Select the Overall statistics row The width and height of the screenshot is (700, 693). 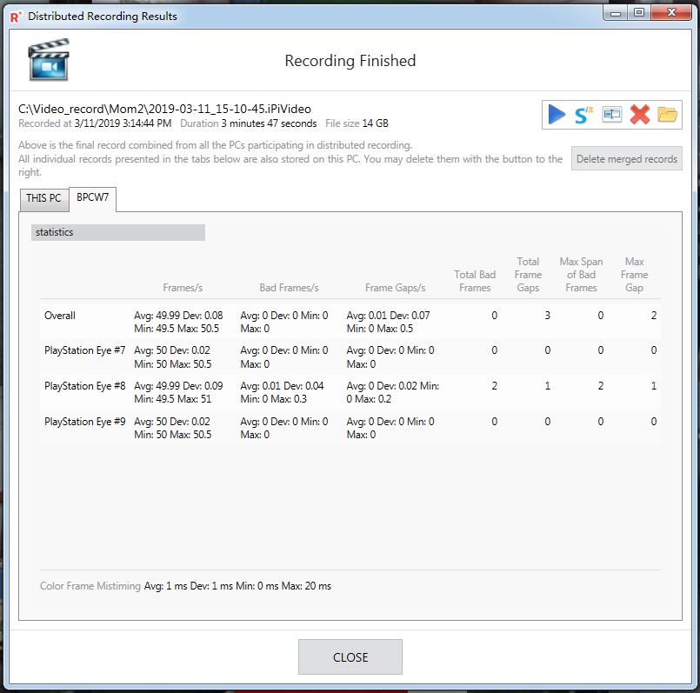click(x=350, y=322)
